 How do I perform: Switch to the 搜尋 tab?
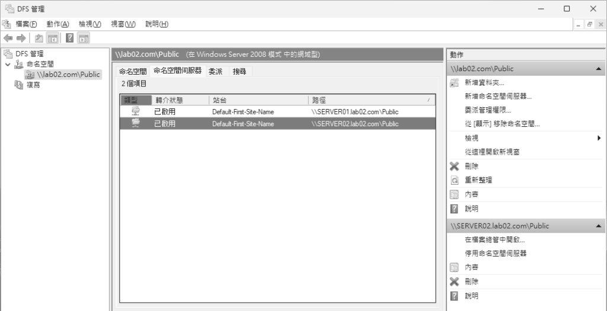239,71
